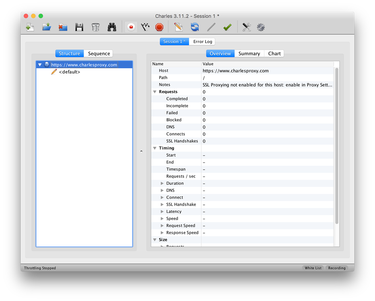This screenshot has width=375, height=301.
Task: Toggle recording with the red dot button
Action: [131, 27]
